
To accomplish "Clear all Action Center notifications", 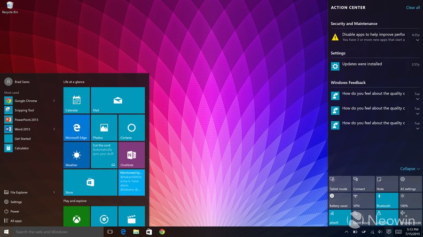I will click(413, 7).
